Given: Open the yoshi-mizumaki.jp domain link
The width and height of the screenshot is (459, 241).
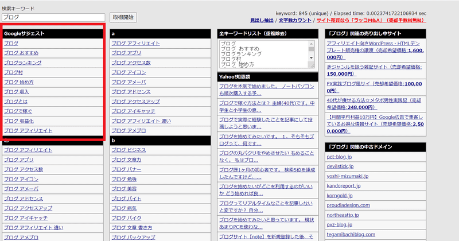Looking at the screenshot, I should point(348,176).
